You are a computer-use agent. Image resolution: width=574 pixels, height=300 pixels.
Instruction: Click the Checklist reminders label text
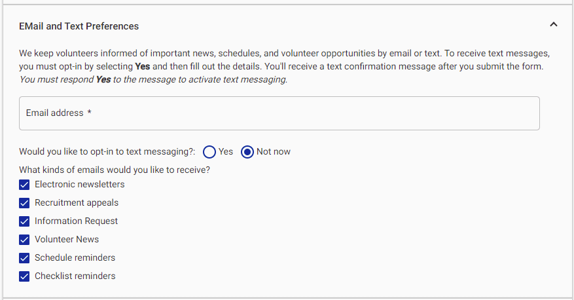point(75,276)
